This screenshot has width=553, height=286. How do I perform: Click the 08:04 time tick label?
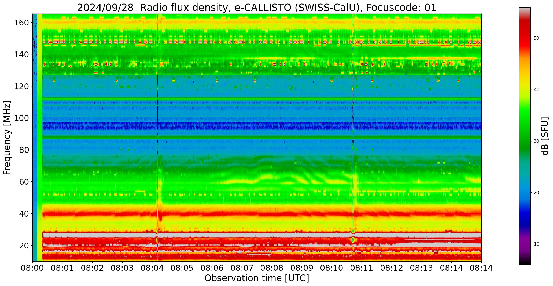tap(152, 268)
